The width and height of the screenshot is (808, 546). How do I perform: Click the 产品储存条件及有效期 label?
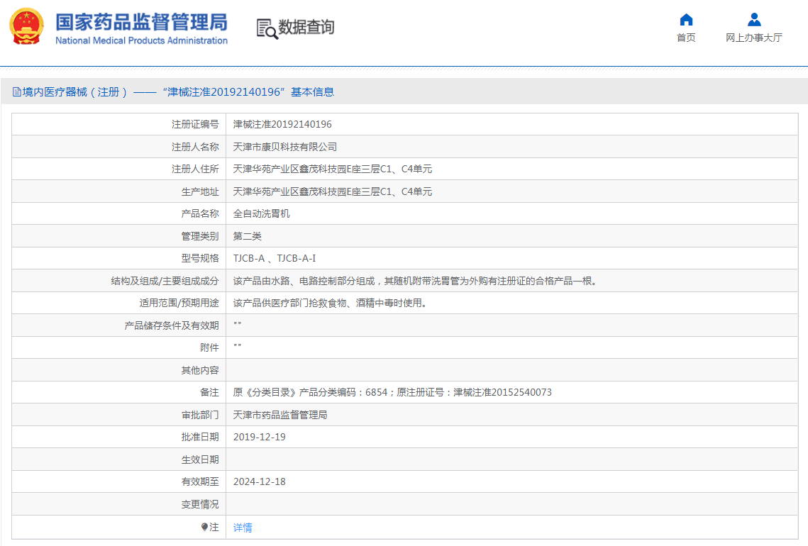pyautogui.click(x=172, y=325)
